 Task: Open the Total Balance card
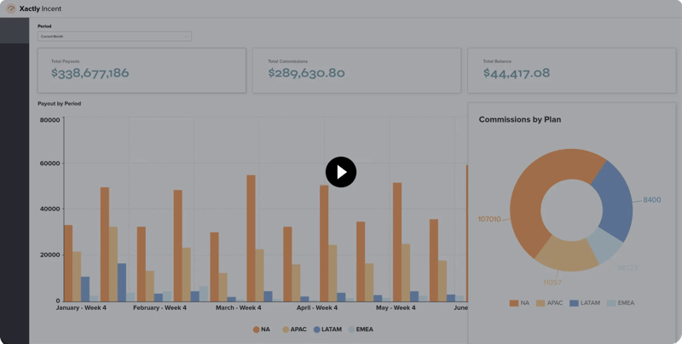[571, 70]
